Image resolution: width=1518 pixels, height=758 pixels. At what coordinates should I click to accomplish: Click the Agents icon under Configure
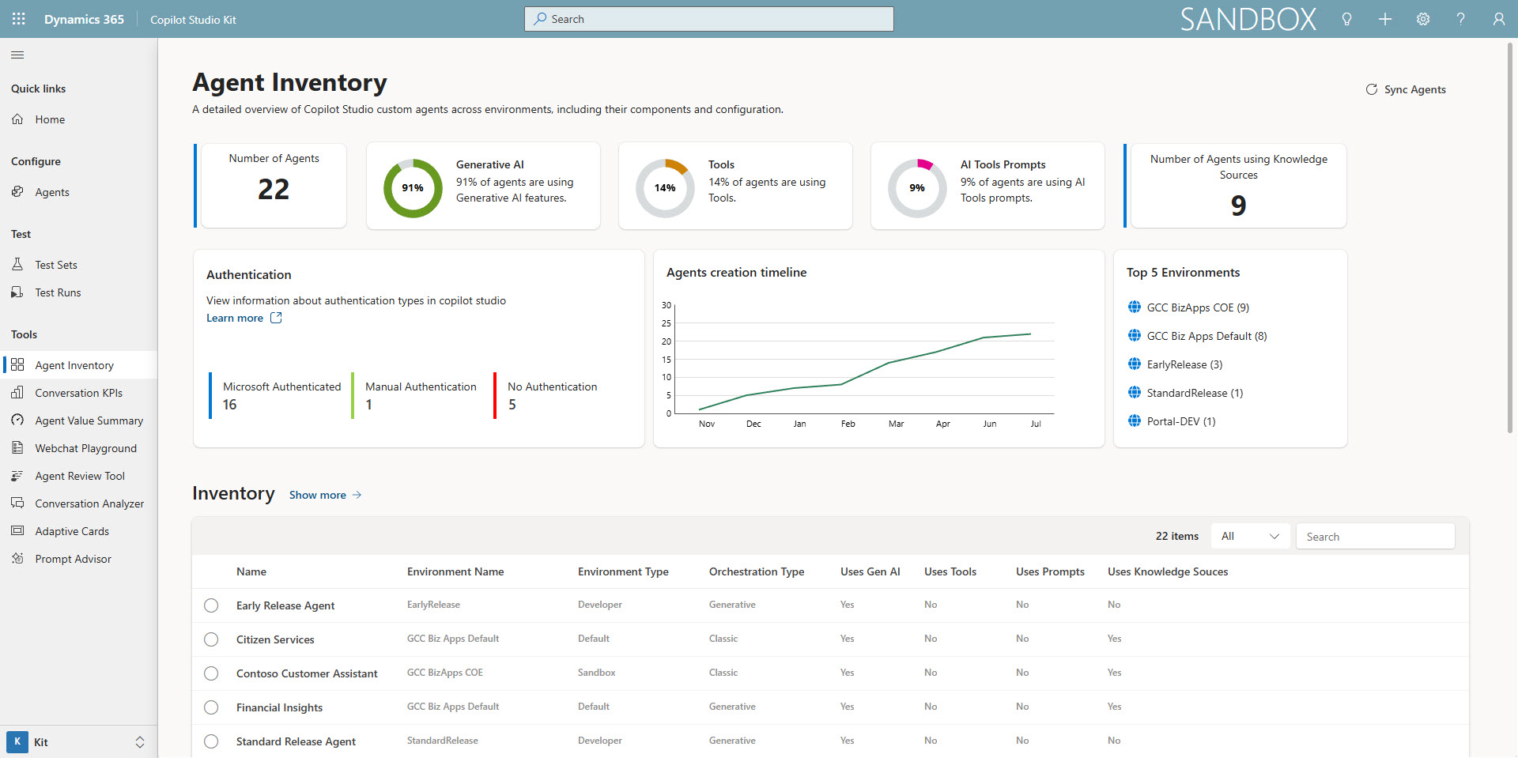[x=17, y=192]
